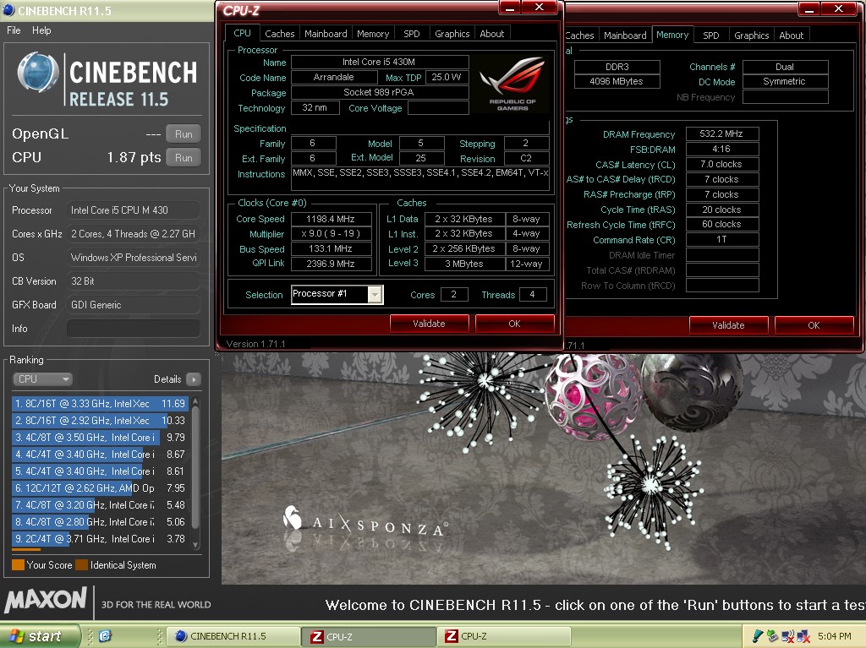Click the Command Rate value 1T
866x648 pixels.
[x=722, y=240]
